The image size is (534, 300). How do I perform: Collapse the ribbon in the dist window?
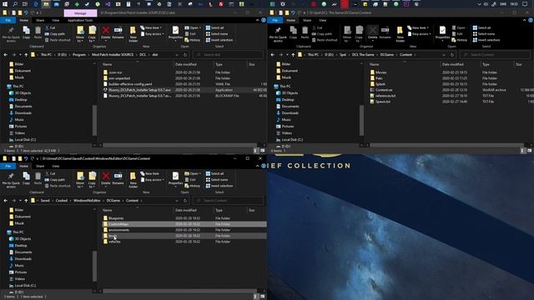point(258,20)
